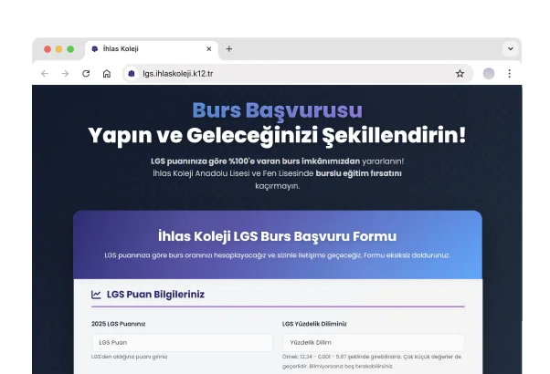The width and height of the screenshot is (550, 374).
Task: Click the İhlas Koleji LGS Burs Başvuru Formu title
Action: tap(277, 236)
